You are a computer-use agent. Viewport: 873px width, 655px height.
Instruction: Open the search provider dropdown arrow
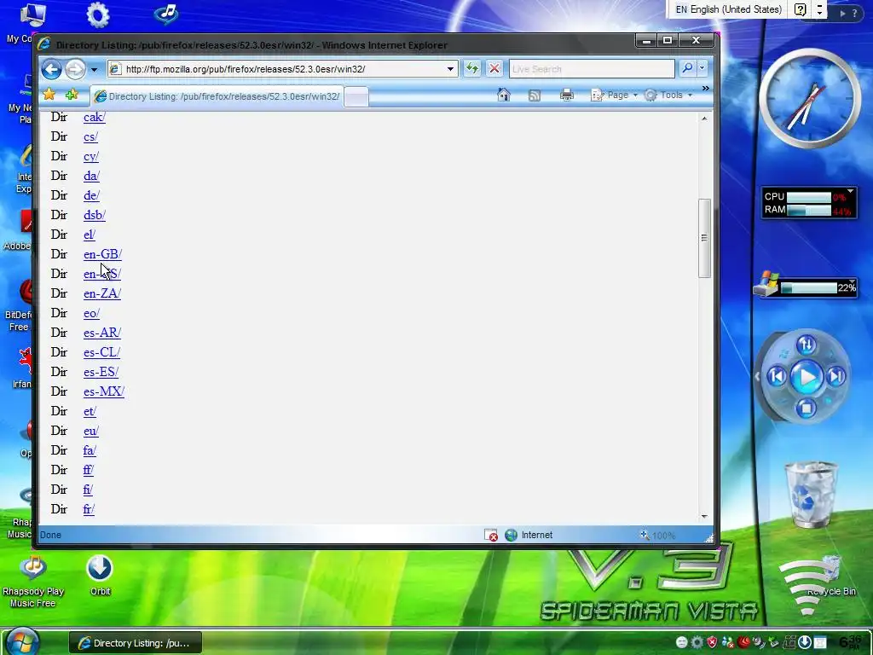702,68
